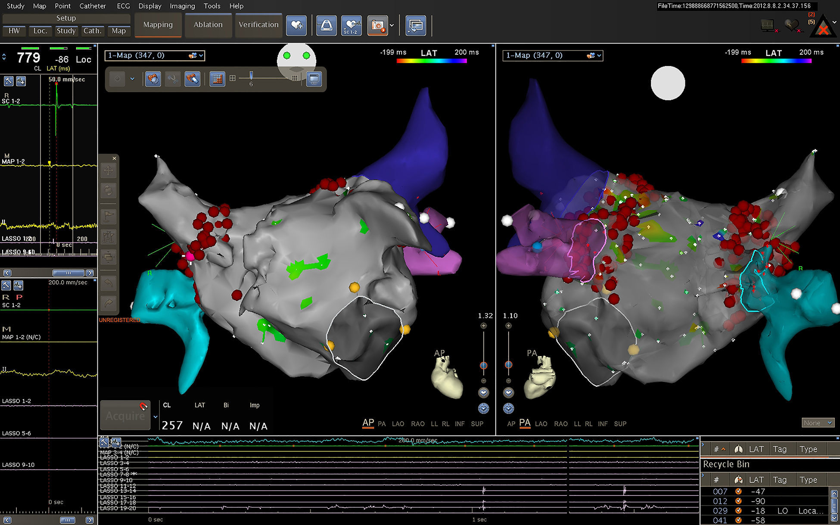Click the heart selection tool icon
This screenshot has height=525, width=840.
point(153,79)
